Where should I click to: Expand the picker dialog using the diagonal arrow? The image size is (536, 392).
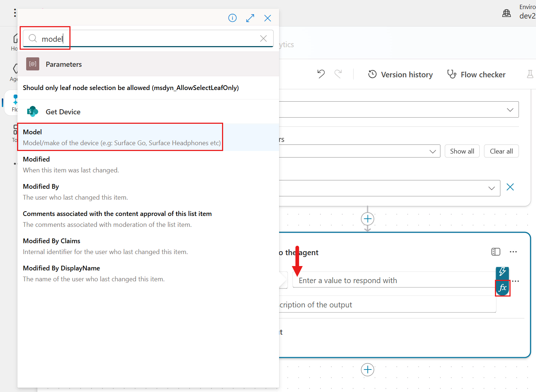point(250,18)
